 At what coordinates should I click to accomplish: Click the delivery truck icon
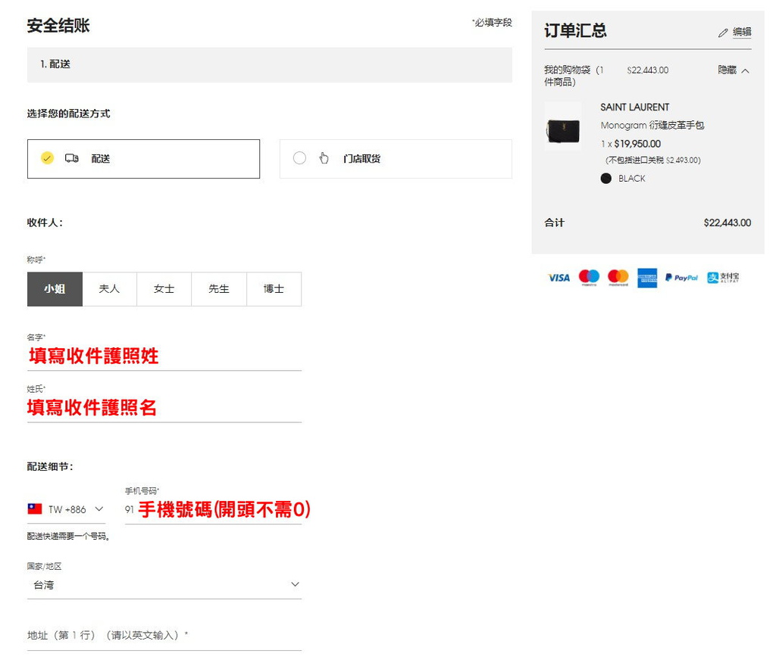(72, 159)
